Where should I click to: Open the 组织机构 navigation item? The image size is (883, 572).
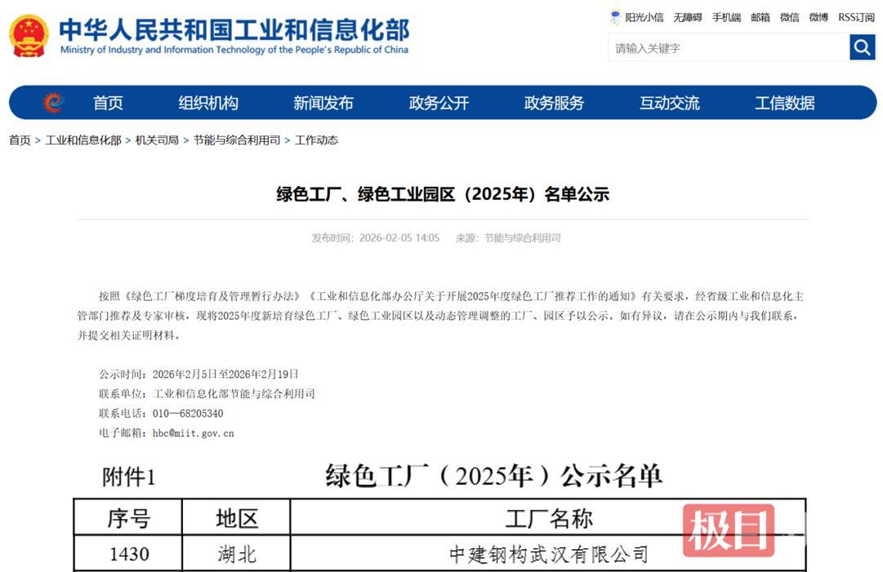(x=208, y=103)
